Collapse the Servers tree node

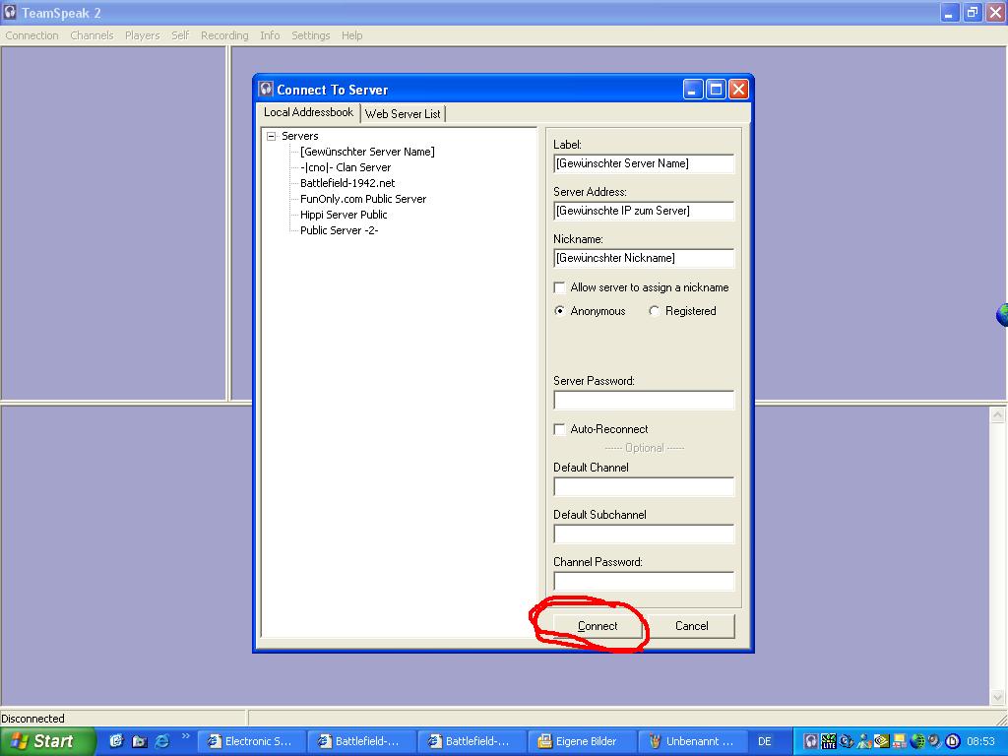coord(272,136)
